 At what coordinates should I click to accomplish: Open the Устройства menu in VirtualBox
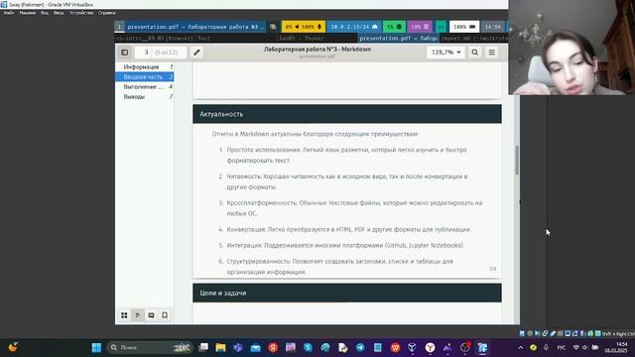[x=81, y=13]
